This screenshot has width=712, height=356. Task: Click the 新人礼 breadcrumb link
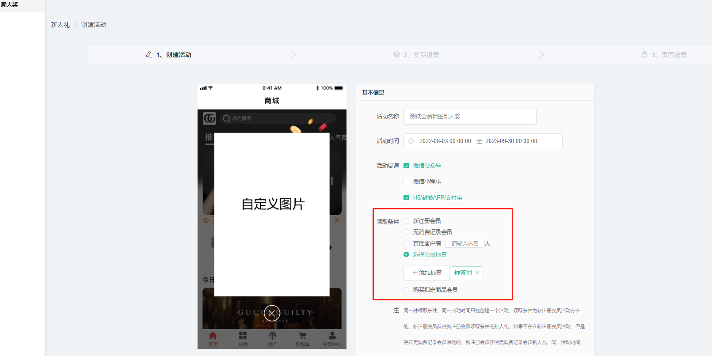(x=60, y=25)
